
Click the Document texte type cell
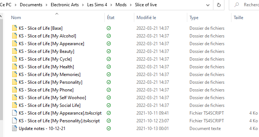click(x=205, y=129)
